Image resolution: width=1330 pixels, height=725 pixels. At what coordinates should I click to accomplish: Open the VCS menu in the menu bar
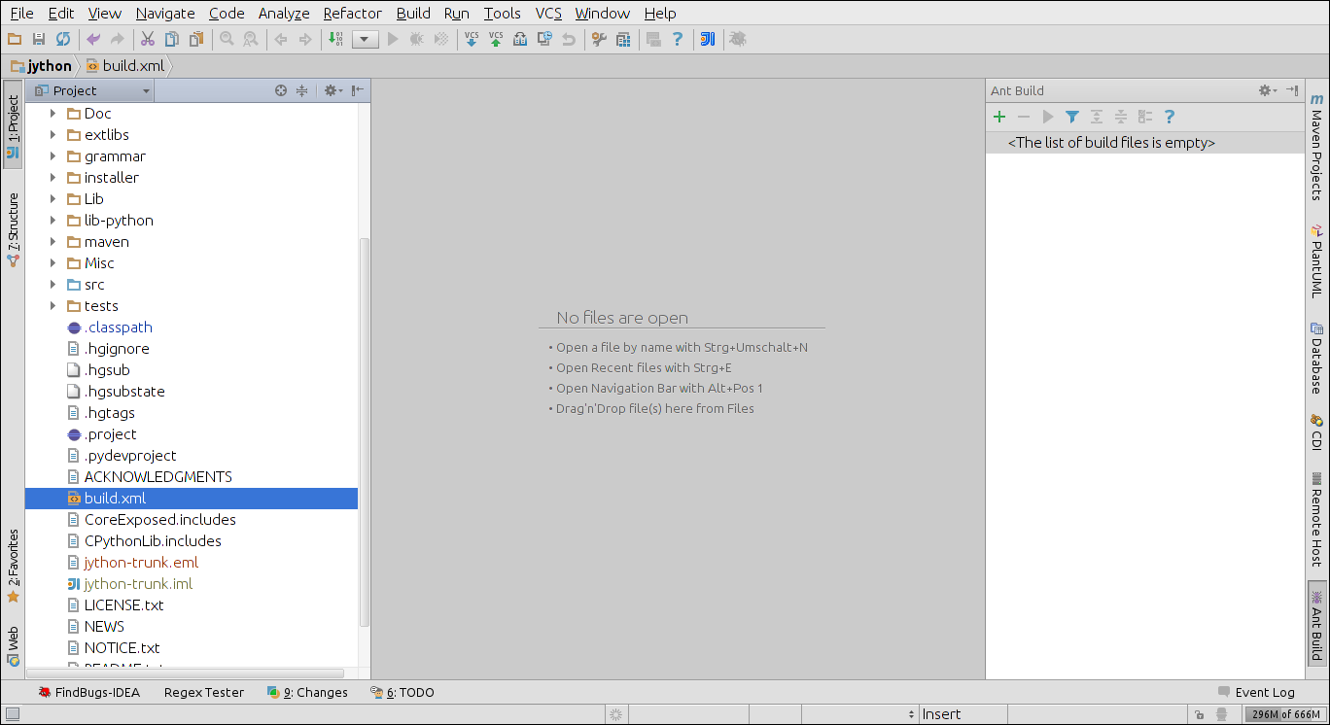[548, 13]
